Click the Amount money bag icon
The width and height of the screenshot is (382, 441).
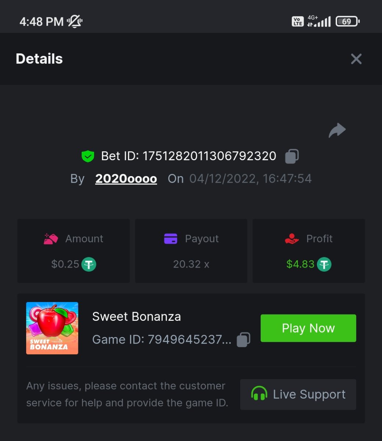[x=51, y=239]
